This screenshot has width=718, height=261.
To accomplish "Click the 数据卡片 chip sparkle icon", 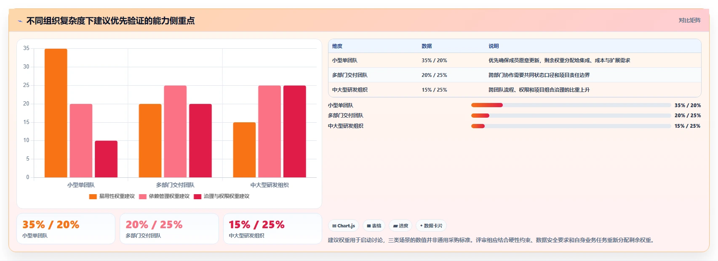I will click(x=421, y=226).
